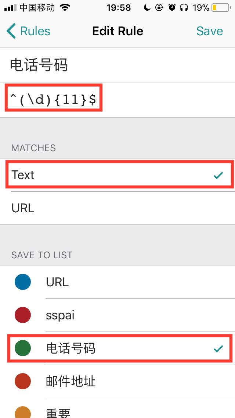Tap the battery icon in status bar

coord(220,8)
